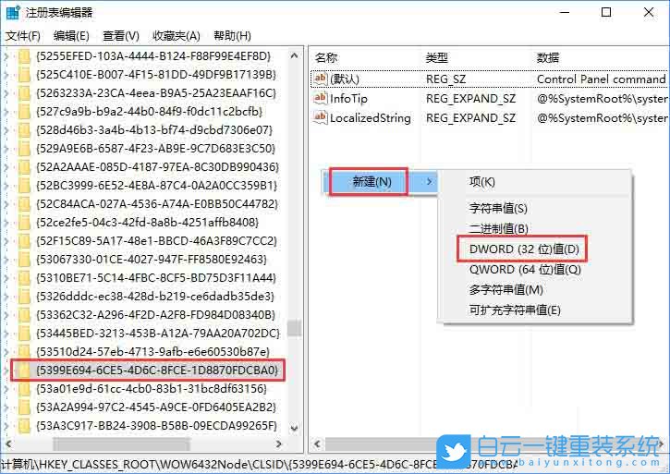This screenshot has width=670, height=474.
Task: Click folder icon of {5310BE71-5C14-4FBC-8CF5-BD75D3F11A44}
Action: click(x=24, y=278)
